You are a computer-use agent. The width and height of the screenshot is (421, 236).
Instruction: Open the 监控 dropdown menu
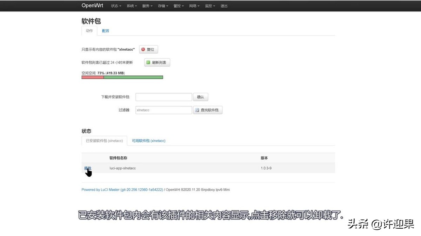coord(209,6)
